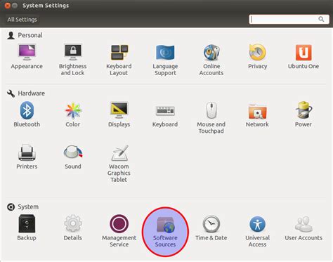Open Management Service settings
The image size is (333, 262).
[119, 231]
